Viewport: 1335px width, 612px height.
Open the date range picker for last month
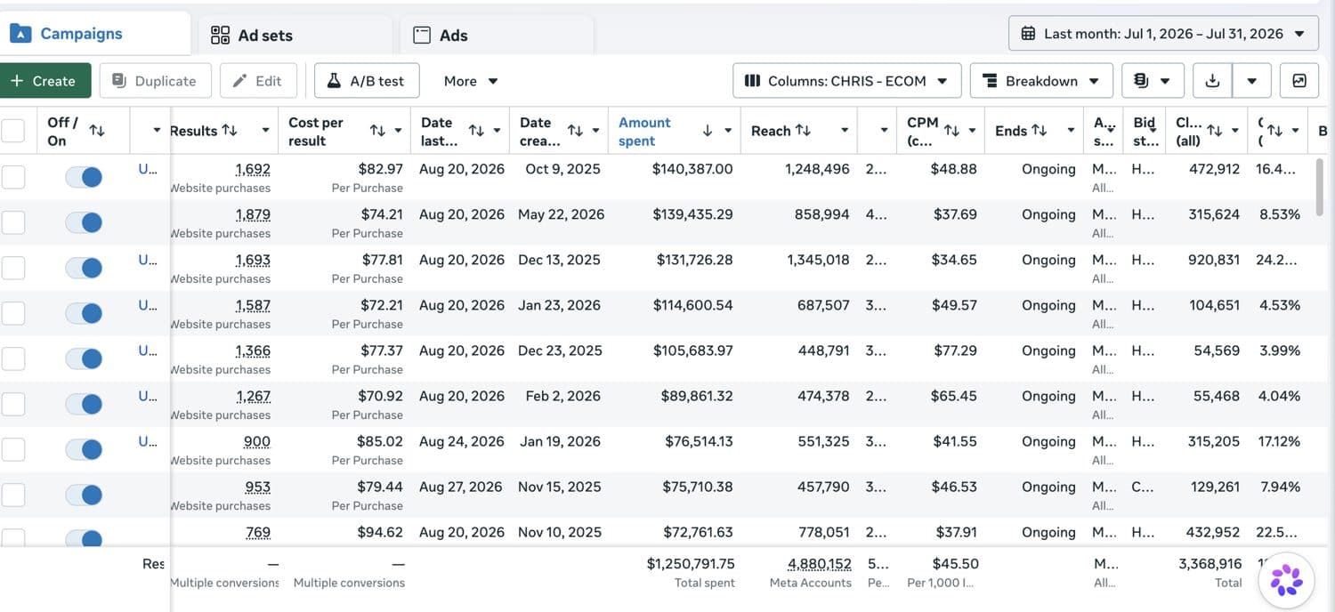click(x=1163, y=34)
